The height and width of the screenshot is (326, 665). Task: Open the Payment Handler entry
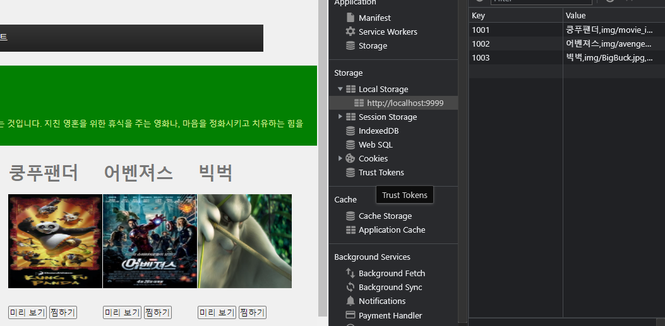(x=390, y=315)
